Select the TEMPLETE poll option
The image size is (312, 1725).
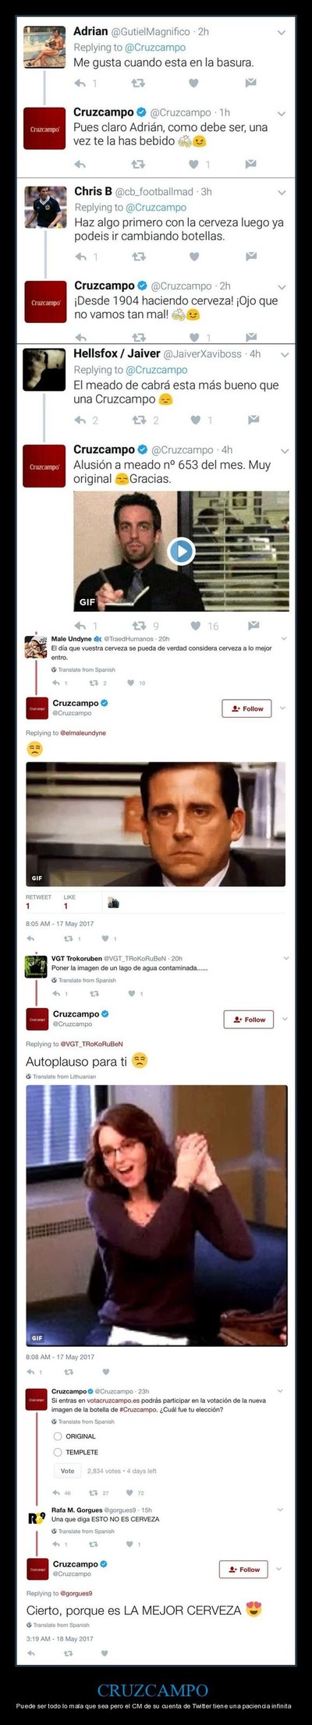tap(58, 1452)
